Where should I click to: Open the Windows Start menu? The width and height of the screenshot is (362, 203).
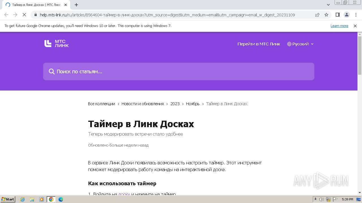(8, 199)
